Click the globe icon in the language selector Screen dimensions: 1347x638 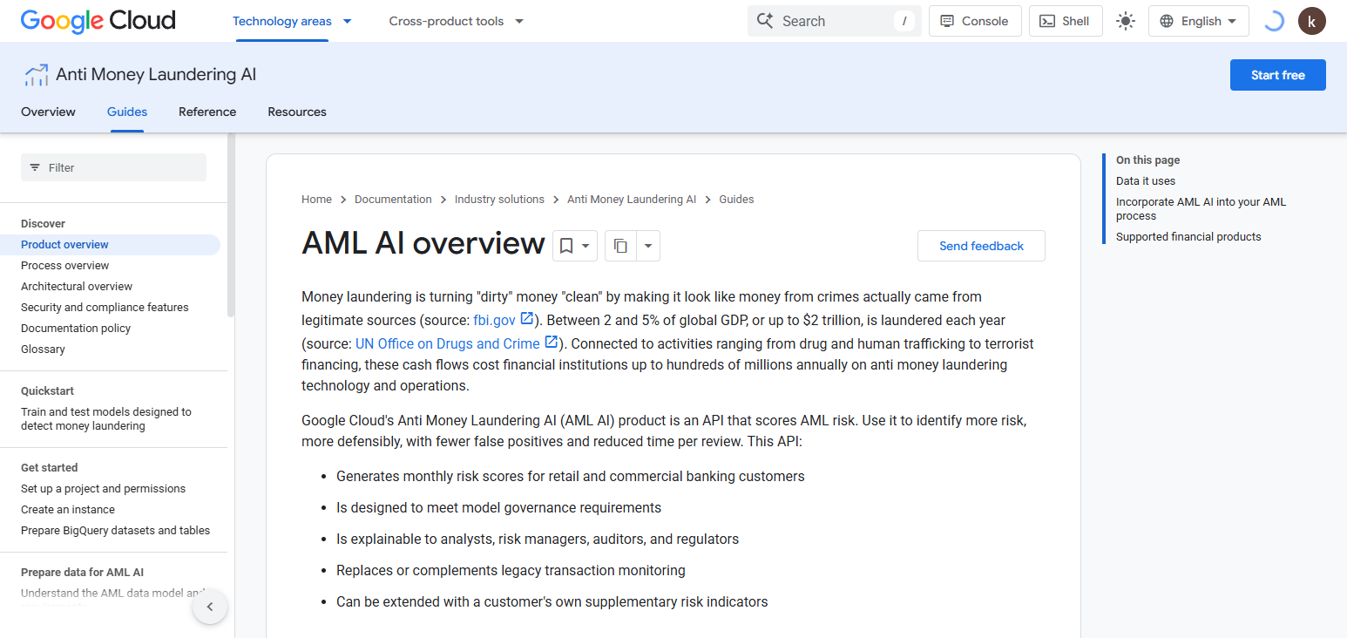pyautogui.click(x=1167, y=21)
